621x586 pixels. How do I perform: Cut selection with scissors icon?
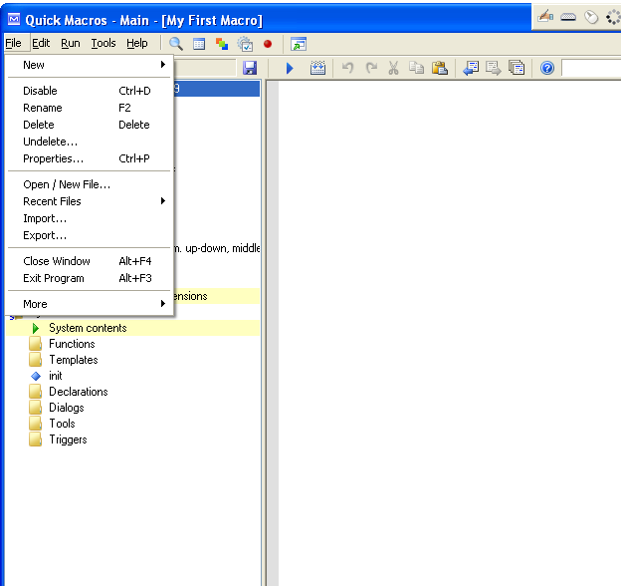tap(393, 68)
